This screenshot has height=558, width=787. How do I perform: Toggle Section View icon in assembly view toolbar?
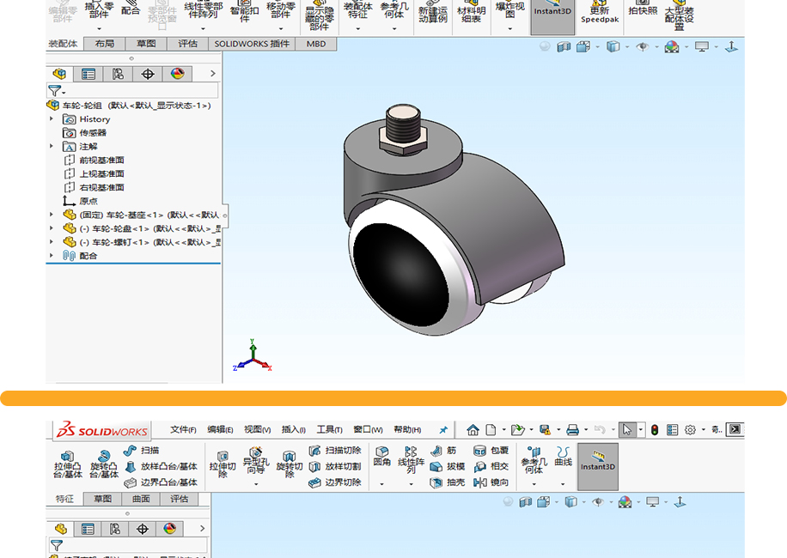pos(564,46)
